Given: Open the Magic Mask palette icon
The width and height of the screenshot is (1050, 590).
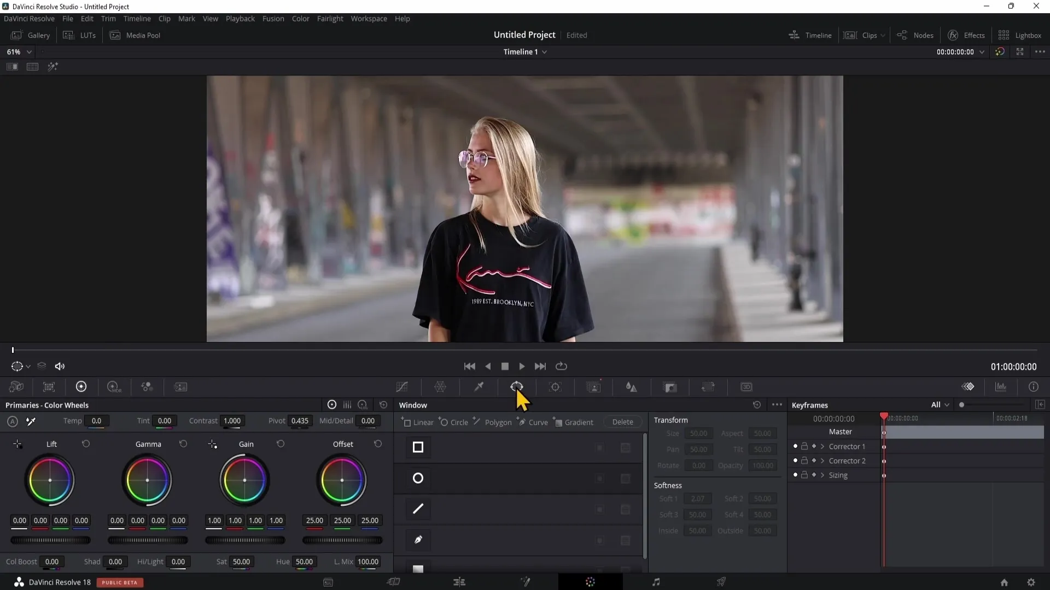Looking at the screenshot, I should pyautogui.click(x=593, y=387).
